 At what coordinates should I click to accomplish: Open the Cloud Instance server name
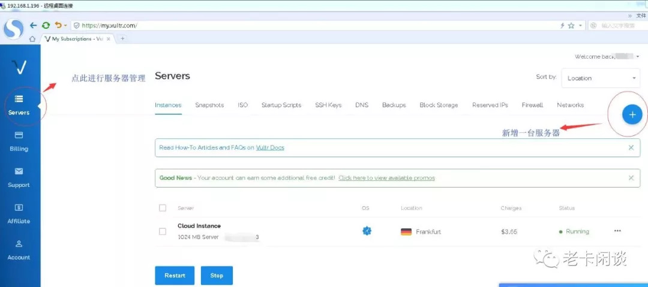(199, 226)
